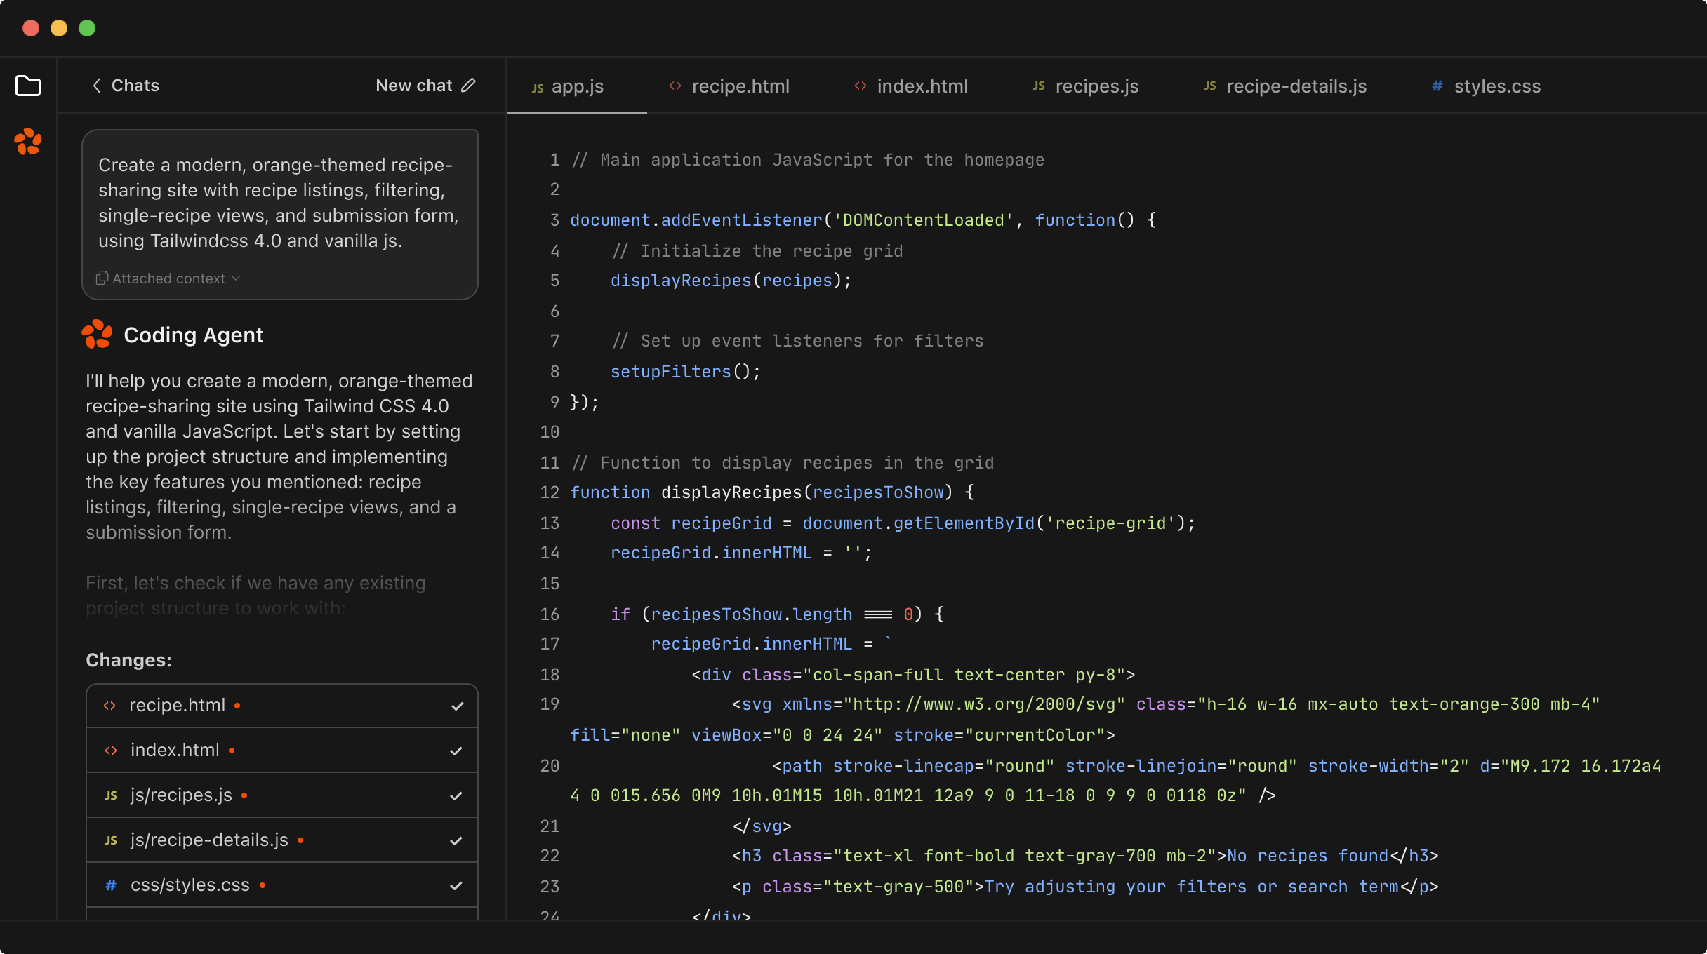Viewport: 1707px width, 954px height.
Task: Toggle checkmark on recipe.html change
Action: point(457,704)
